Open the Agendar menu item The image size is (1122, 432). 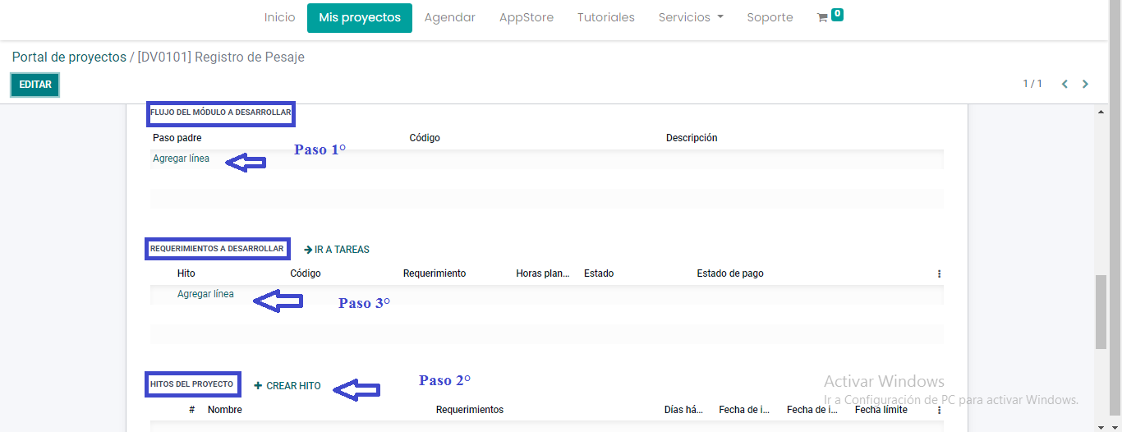[x=450, y=17]
